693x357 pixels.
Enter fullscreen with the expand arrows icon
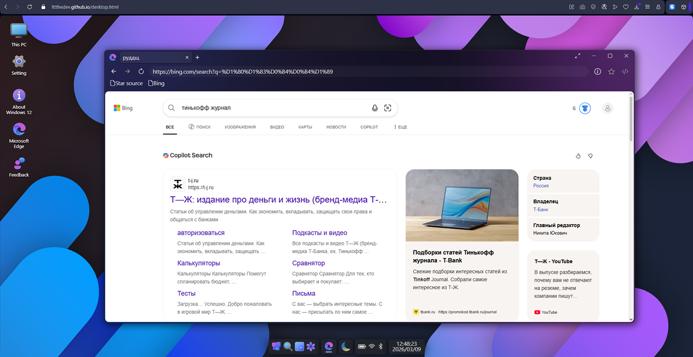(578, 56)
